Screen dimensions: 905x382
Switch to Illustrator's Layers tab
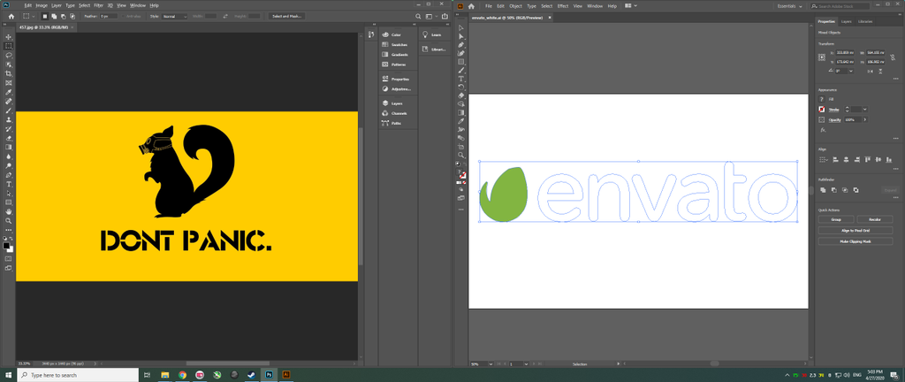(846, 20)
